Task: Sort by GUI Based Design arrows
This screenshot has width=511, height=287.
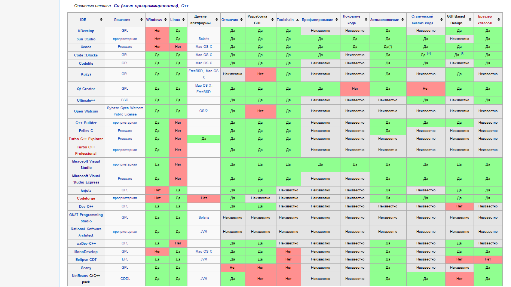Action: (470, 20)
